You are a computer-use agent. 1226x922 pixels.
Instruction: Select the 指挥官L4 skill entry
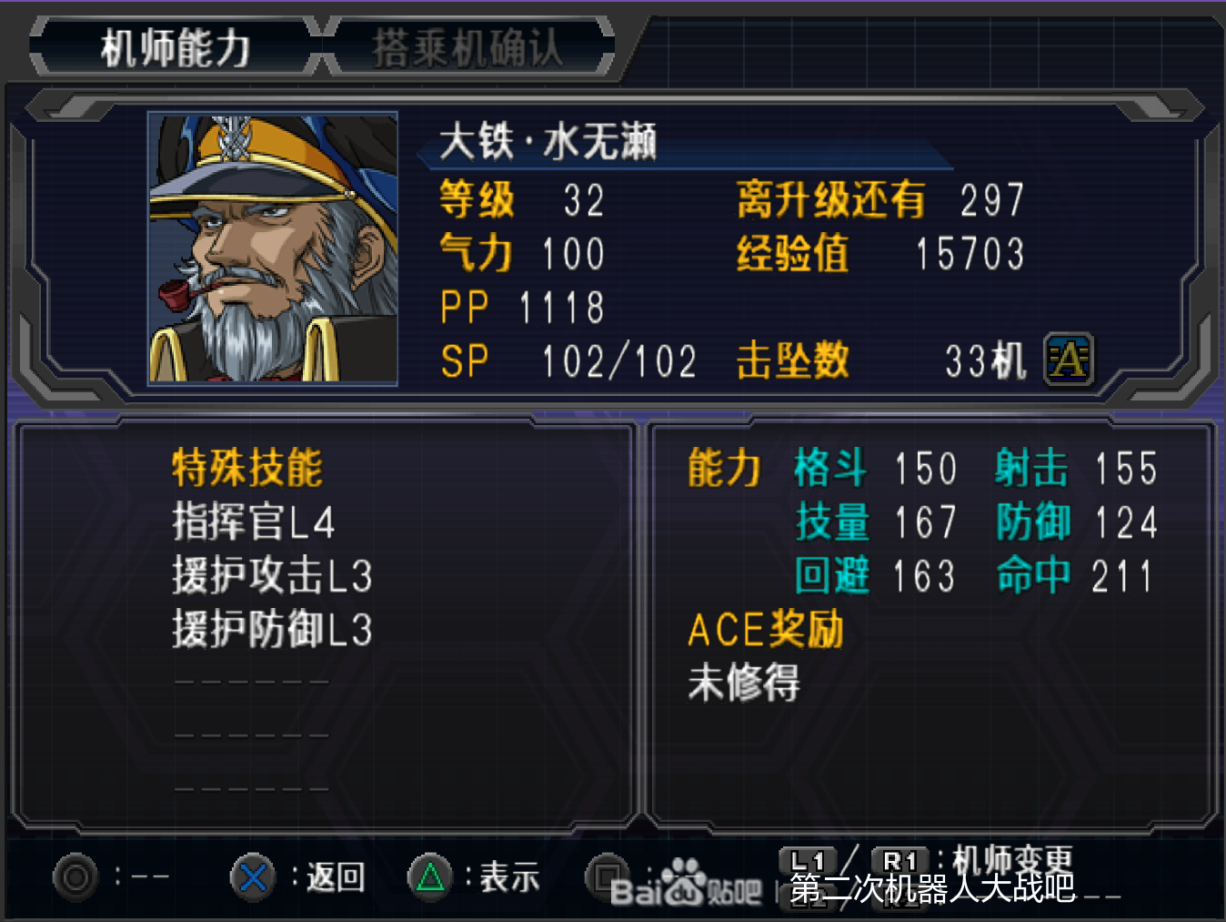point(254,522)
